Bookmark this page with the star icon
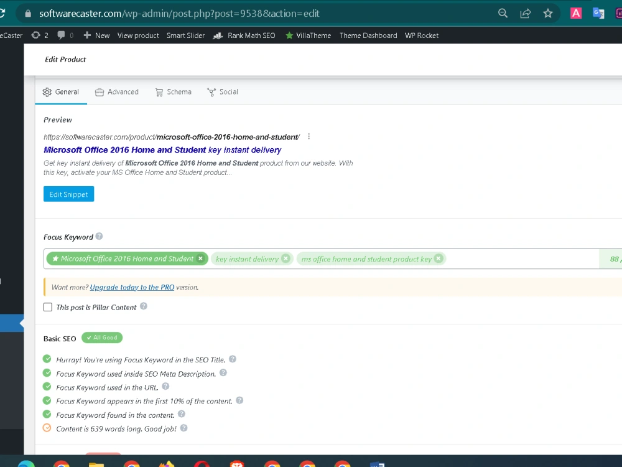Image resolution: width=622 pixels, height=467 pixels. [548, 14]
